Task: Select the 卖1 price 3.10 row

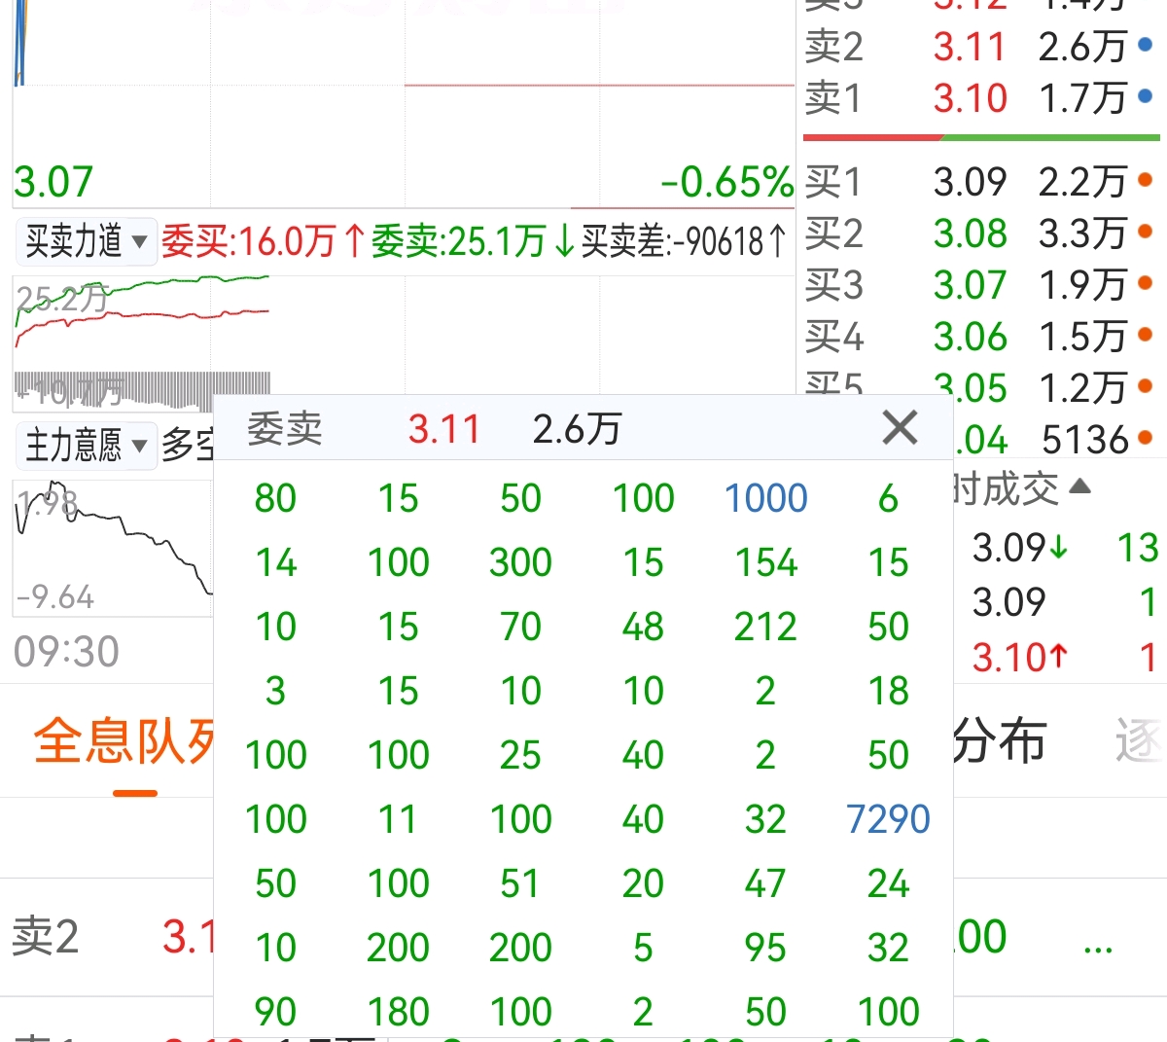Action: tap(981, 97)
